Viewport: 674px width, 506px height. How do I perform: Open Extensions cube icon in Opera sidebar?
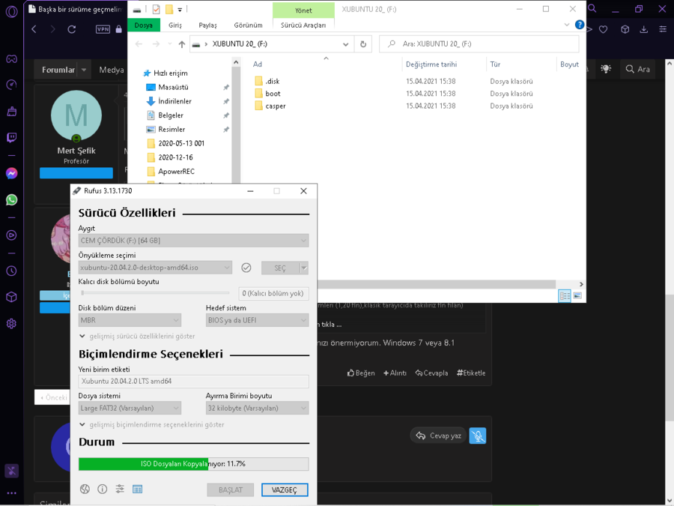point(11,298)
